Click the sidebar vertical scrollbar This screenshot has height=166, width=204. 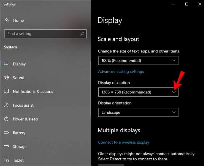(90, 89)
